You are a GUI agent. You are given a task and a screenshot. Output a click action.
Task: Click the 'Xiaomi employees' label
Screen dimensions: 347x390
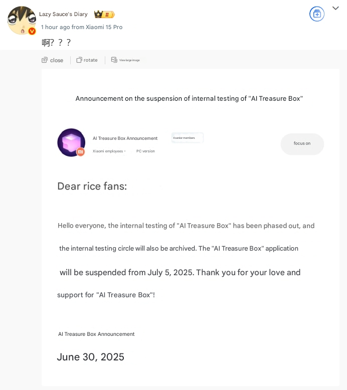tap(108, 151)
